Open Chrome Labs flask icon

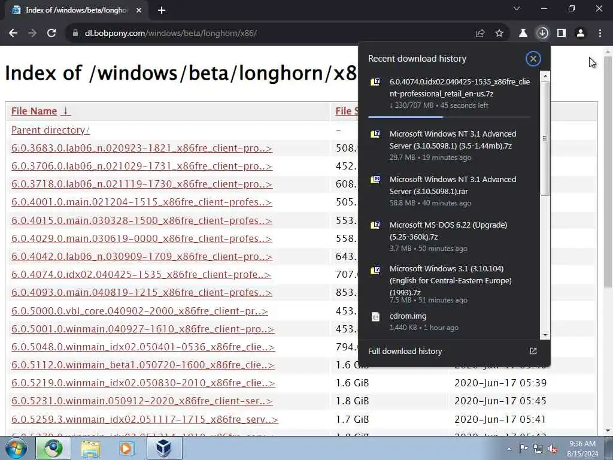click(523, 34)
